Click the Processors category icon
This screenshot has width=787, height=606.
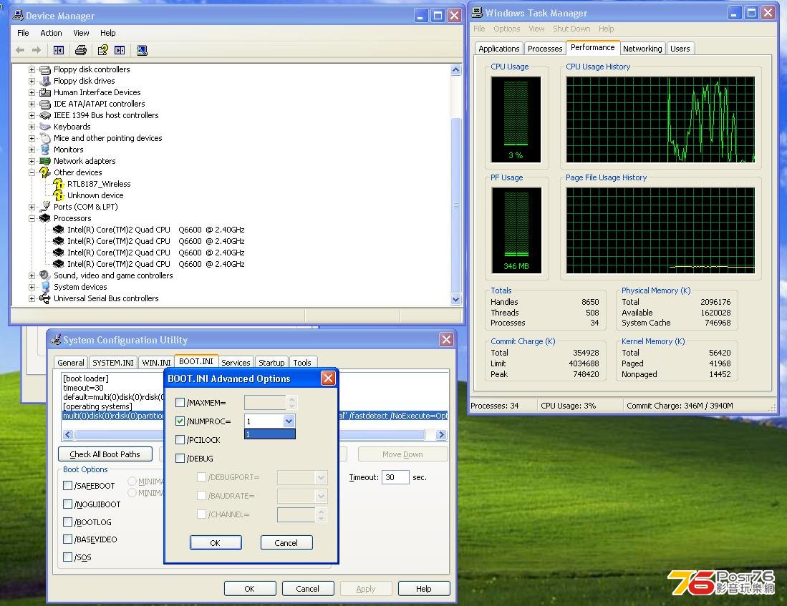(45, 218)
